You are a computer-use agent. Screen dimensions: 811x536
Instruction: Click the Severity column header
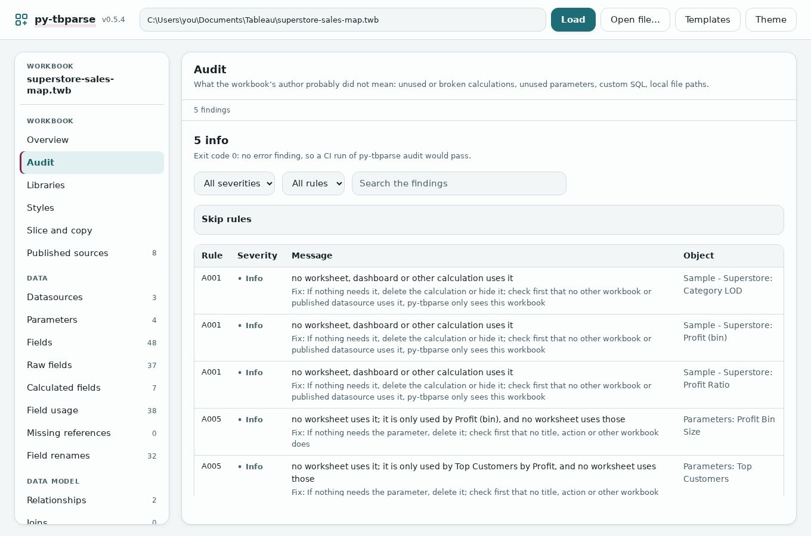point(257,255)
